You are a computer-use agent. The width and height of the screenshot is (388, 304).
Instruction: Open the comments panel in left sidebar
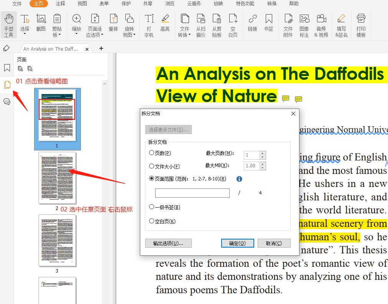[x=7, y=101]
